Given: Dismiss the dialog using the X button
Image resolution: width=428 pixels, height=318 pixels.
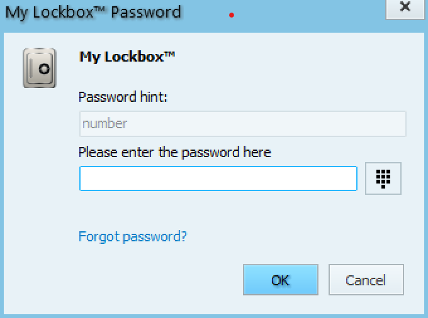Looking at the screenshot, I should pyautogui.click(x=405, y=8).
